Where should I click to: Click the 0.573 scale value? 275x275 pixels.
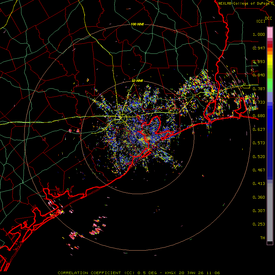pos(259,143)
